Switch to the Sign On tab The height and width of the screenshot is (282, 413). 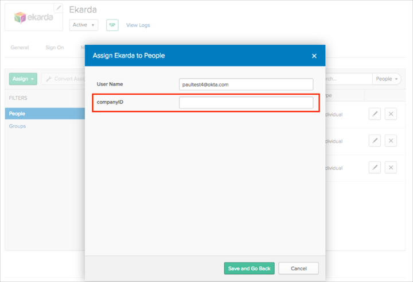click(54, 48)
